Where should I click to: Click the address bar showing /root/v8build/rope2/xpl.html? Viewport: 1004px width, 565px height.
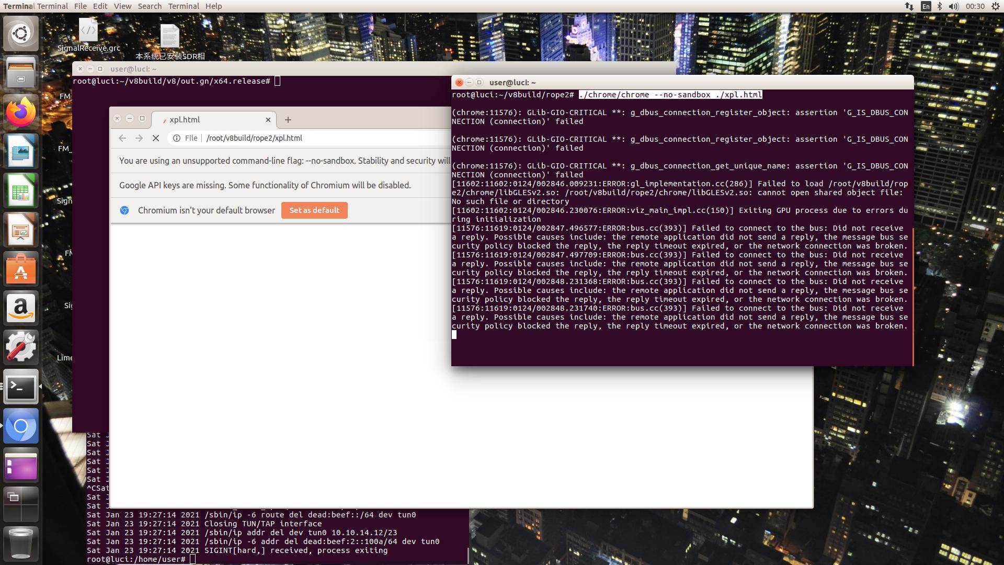(314, 138)
